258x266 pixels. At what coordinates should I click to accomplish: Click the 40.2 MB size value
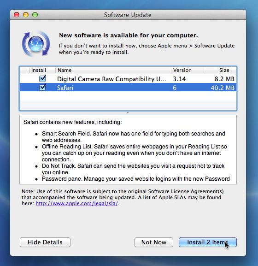point(223,88)
